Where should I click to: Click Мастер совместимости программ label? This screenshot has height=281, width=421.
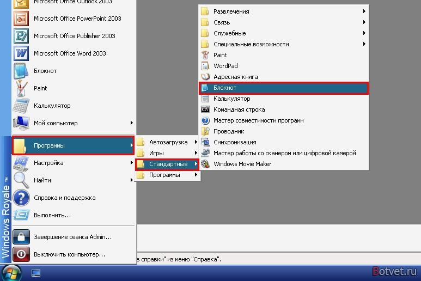(259, 121)
